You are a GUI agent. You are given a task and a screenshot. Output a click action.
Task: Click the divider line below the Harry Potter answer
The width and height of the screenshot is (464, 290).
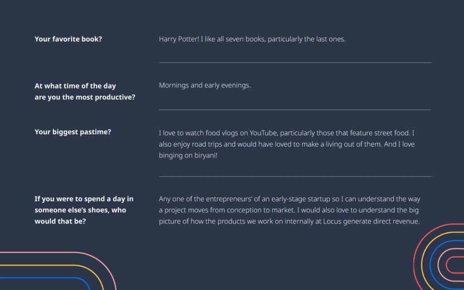pyautogui.click(x=295, y=63)
